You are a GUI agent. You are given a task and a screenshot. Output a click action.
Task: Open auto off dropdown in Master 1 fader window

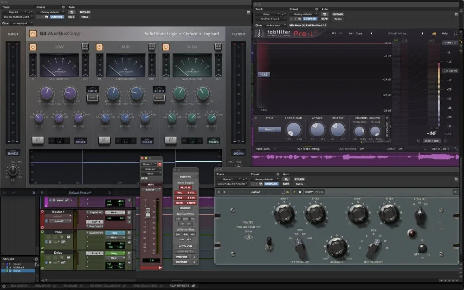coord(151,190)
